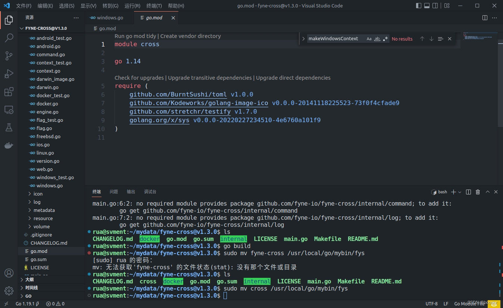Toggle Use Regular Expression in find
This screenshot has width=503, height=308.
coord(385,39)
